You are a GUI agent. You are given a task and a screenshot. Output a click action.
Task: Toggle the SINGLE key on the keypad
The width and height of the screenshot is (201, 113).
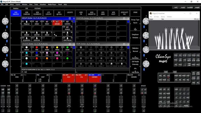point(198,78)
